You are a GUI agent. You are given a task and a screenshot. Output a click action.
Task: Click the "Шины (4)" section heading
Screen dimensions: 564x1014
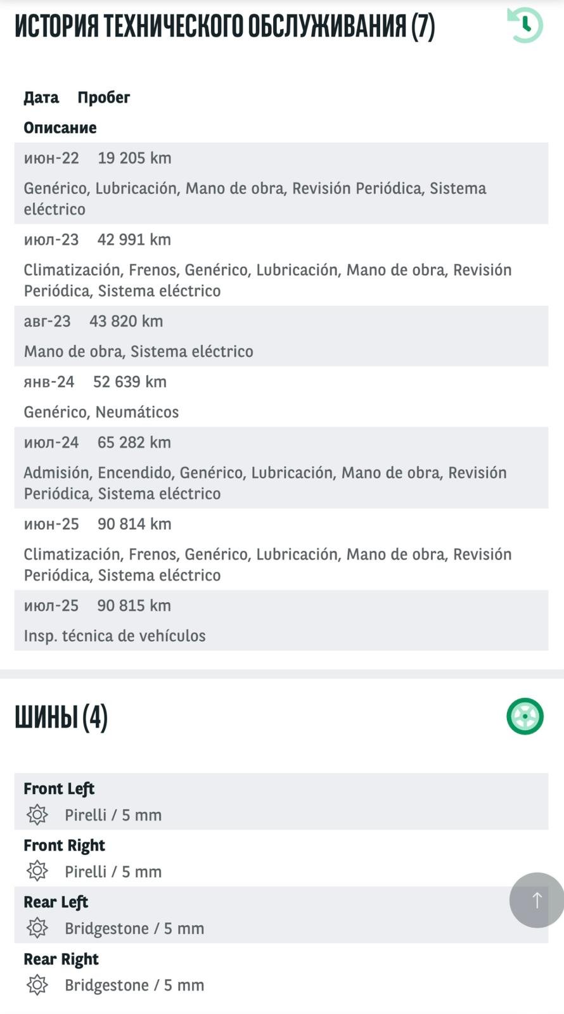point(61,717)
